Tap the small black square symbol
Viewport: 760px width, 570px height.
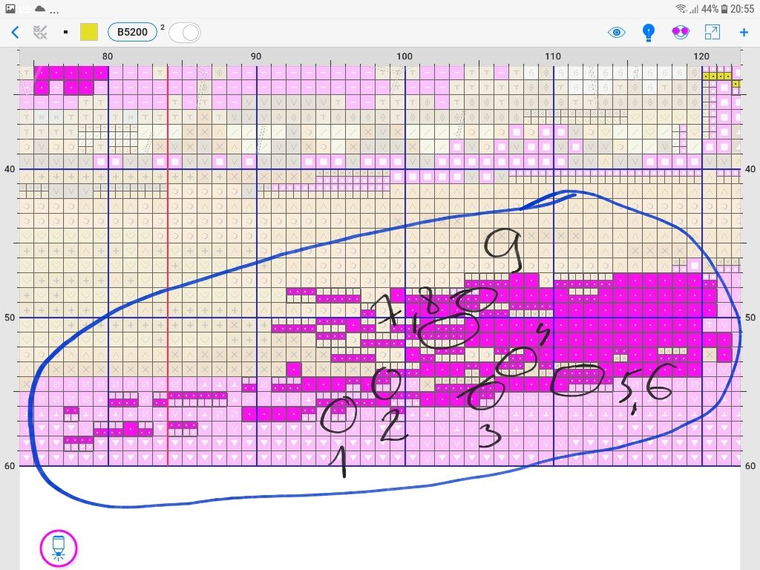65,32
